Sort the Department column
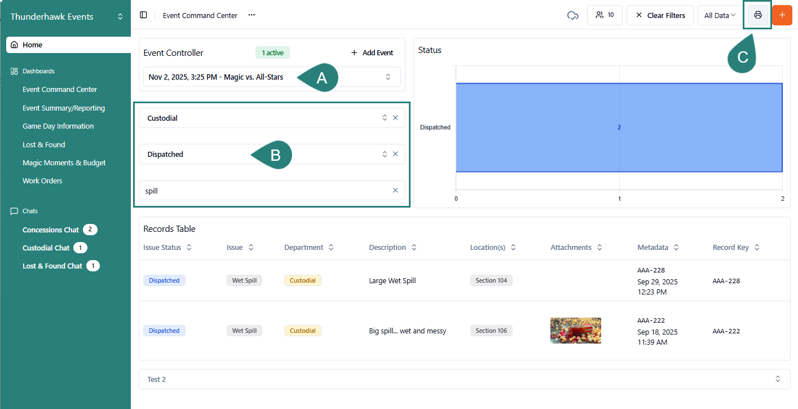 tap(331, 248)
